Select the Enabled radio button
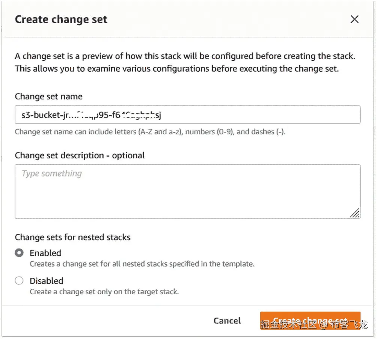 point(19,253)
